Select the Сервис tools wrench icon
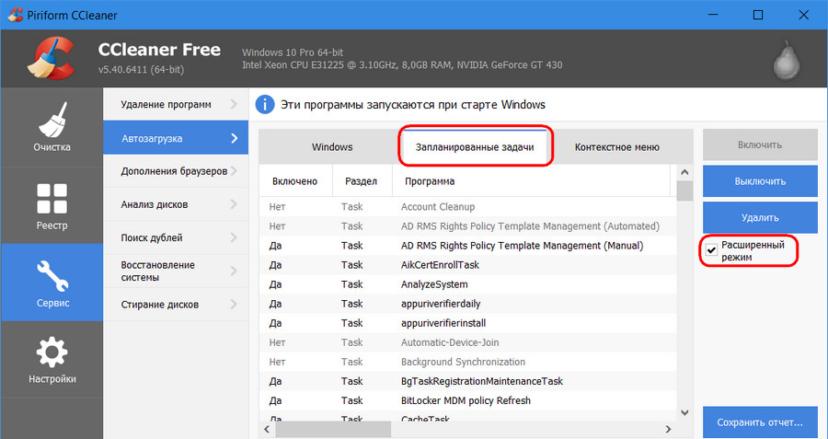Screen dimensions: 828x439 [x=52, y=276]
